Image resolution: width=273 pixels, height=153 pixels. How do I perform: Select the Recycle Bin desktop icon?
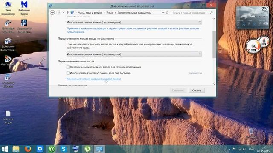(251, 133)
